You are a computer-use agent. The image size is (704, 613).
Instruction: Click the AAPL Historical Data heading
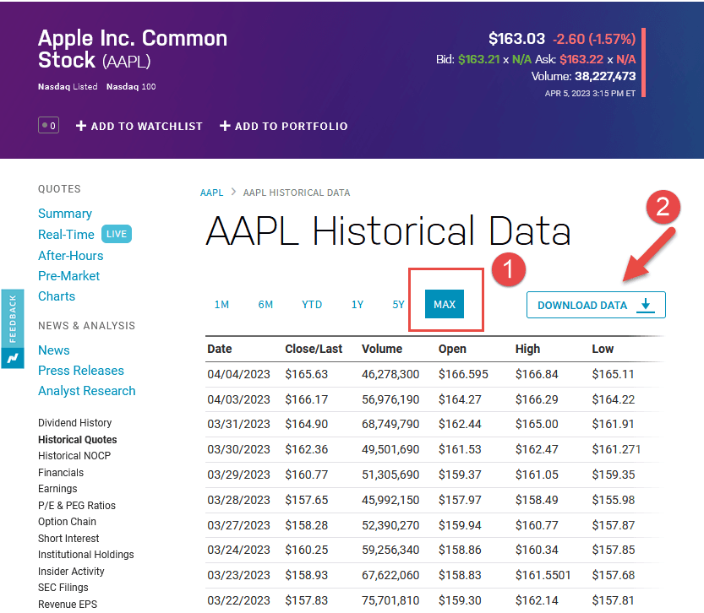tap(388, 231)
